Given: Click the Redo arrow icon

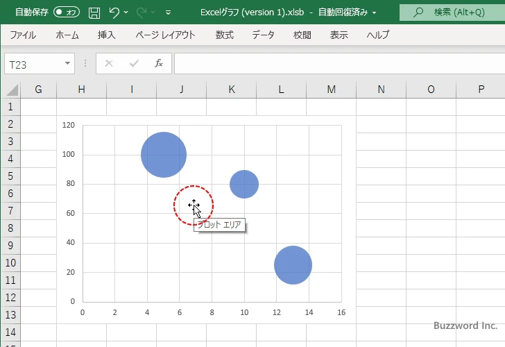Looking at the screenshot, I should [x=141, y=12].
